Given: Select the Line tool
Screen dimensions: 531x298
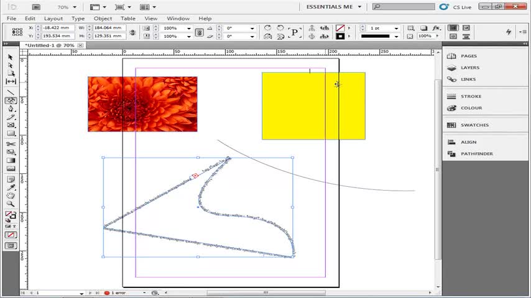Looking at the screenshot, I should coord(11,93).
